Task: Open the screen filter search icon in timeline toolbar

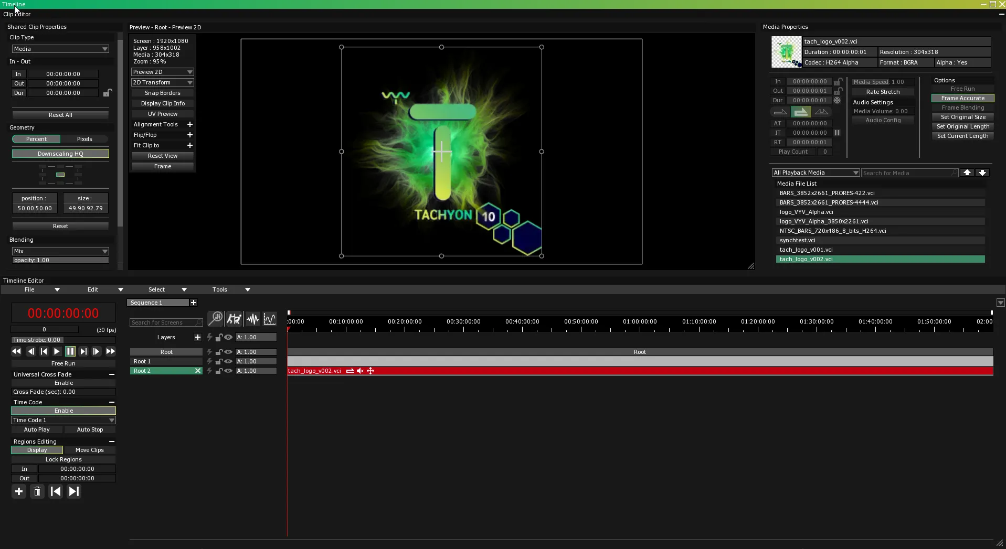Action: point(216,318)
